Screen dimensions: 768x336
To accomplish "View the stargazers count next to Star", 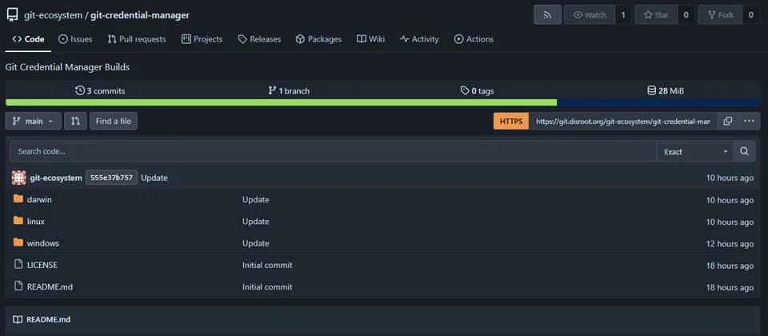I will tap(686, 14).
